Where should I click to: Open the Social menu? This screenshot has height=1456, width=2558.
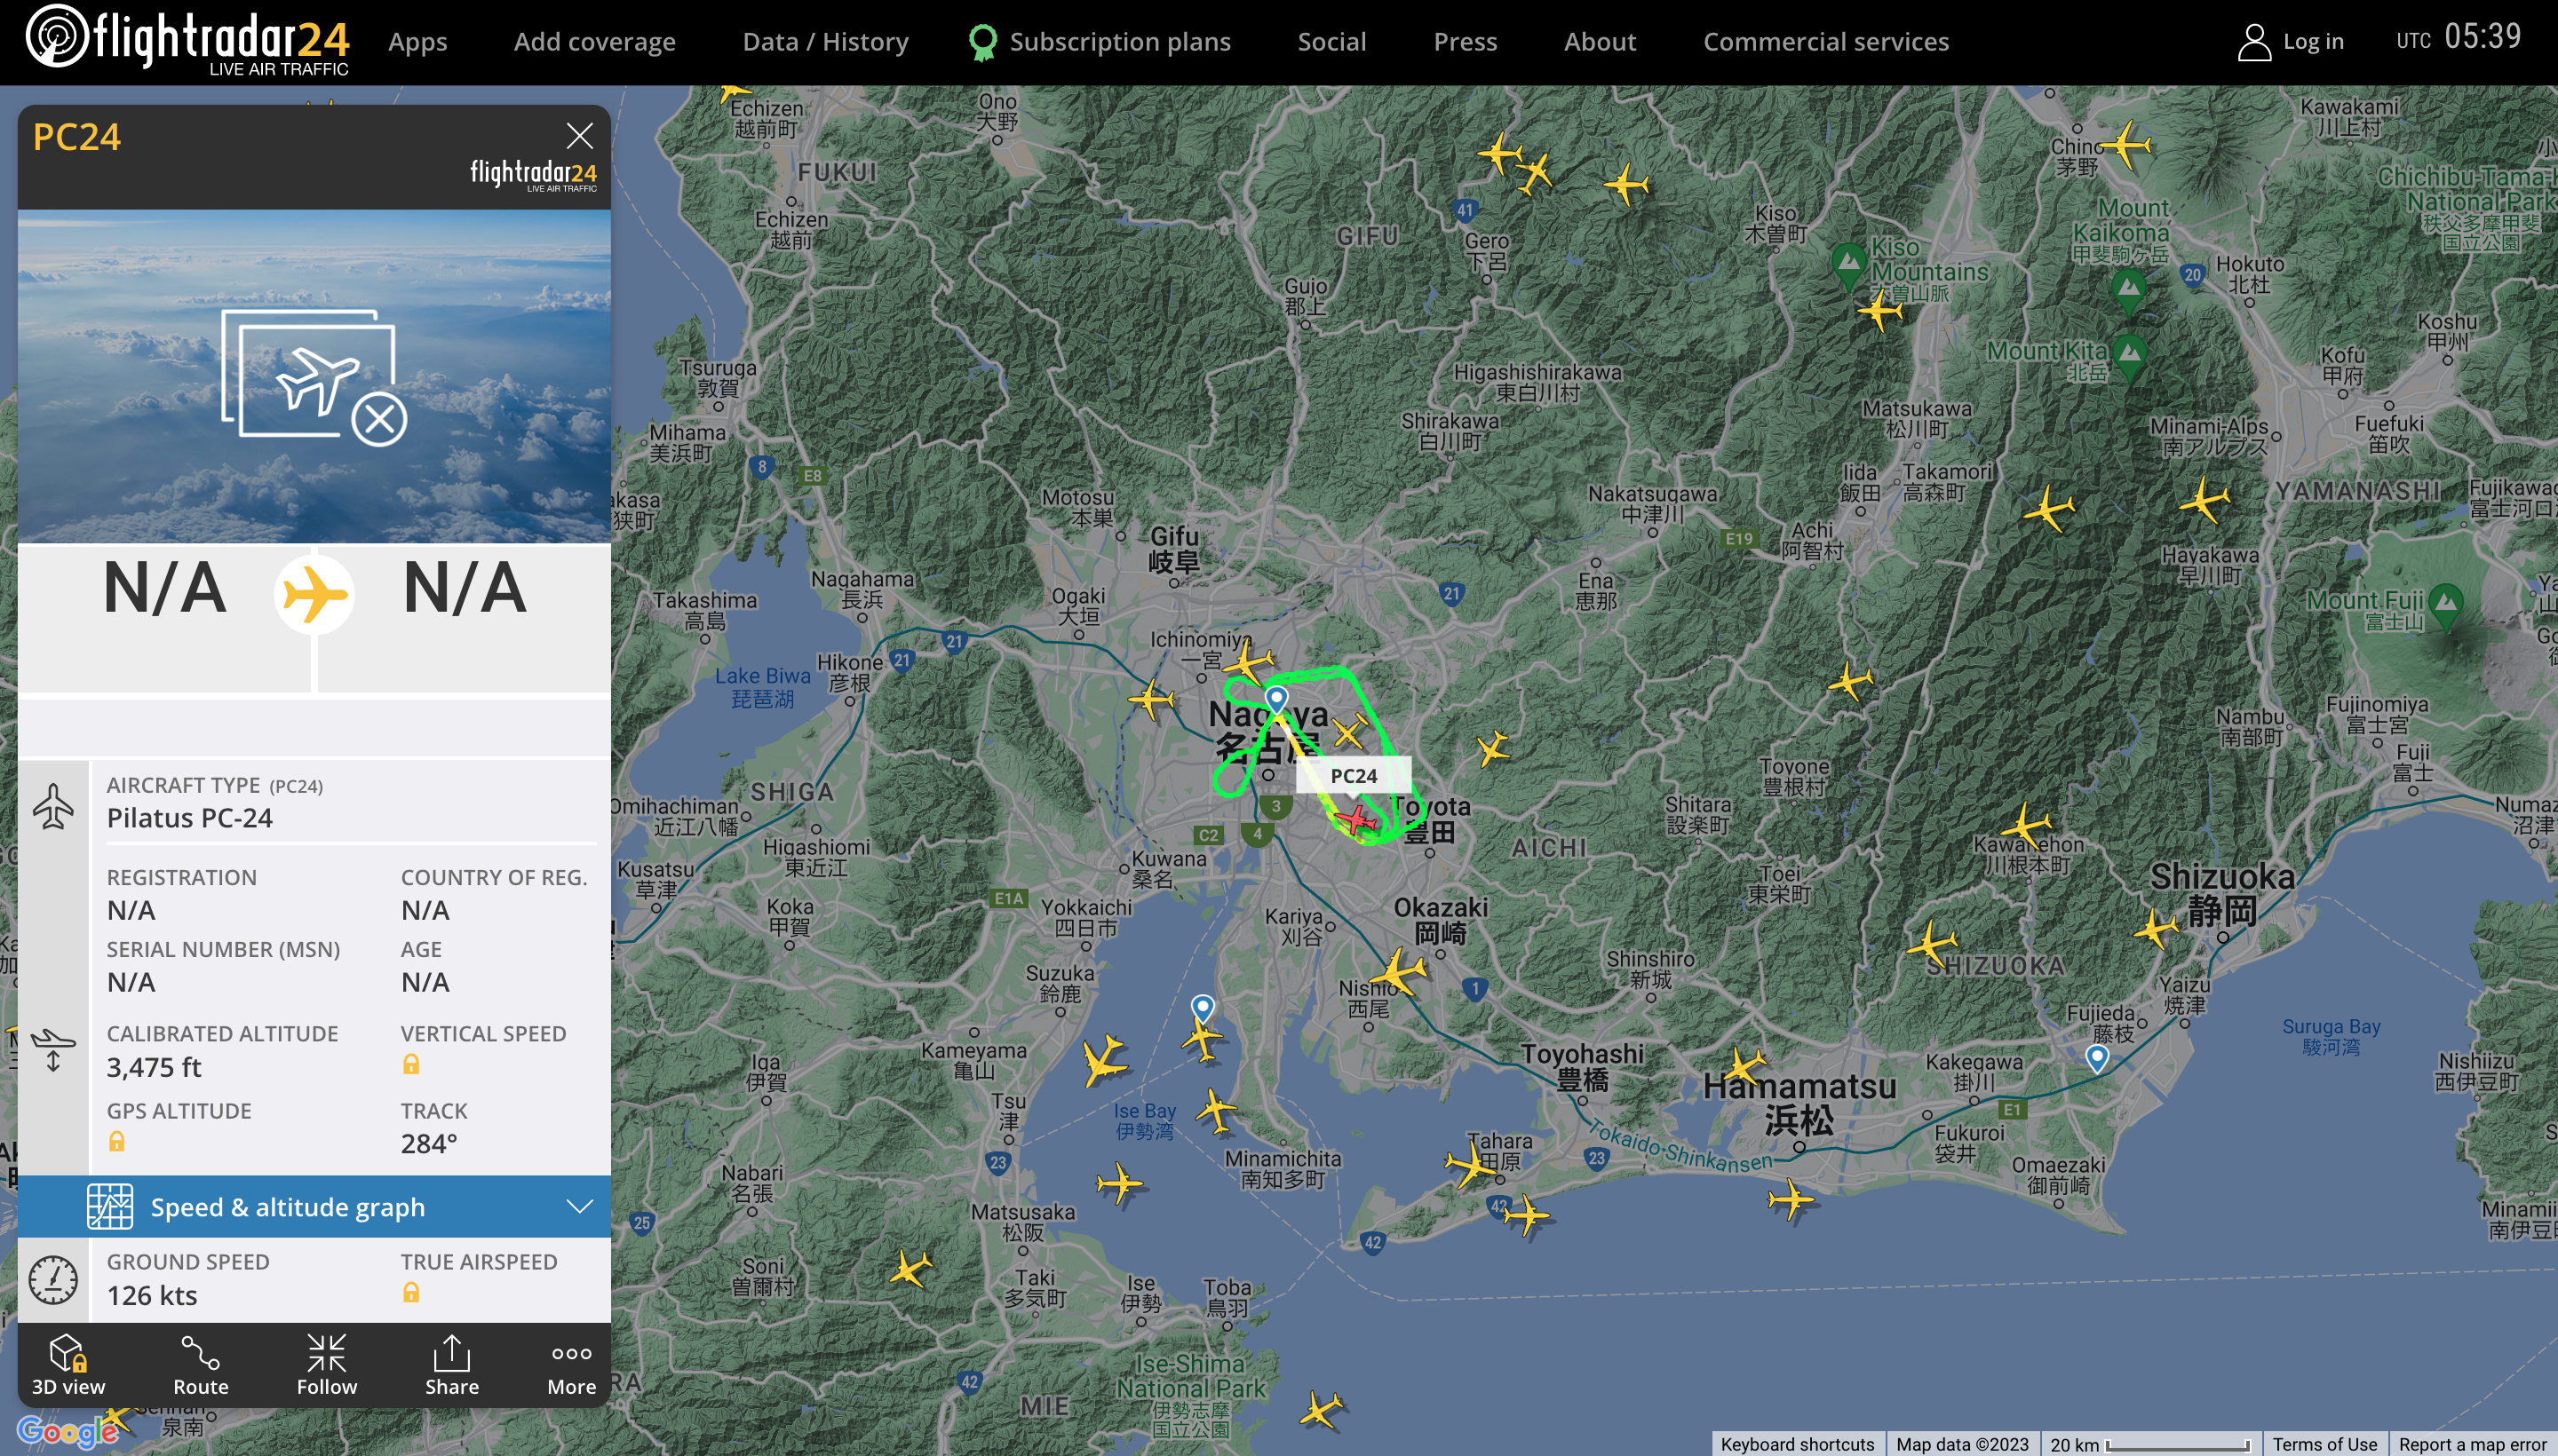point(1331,42)
